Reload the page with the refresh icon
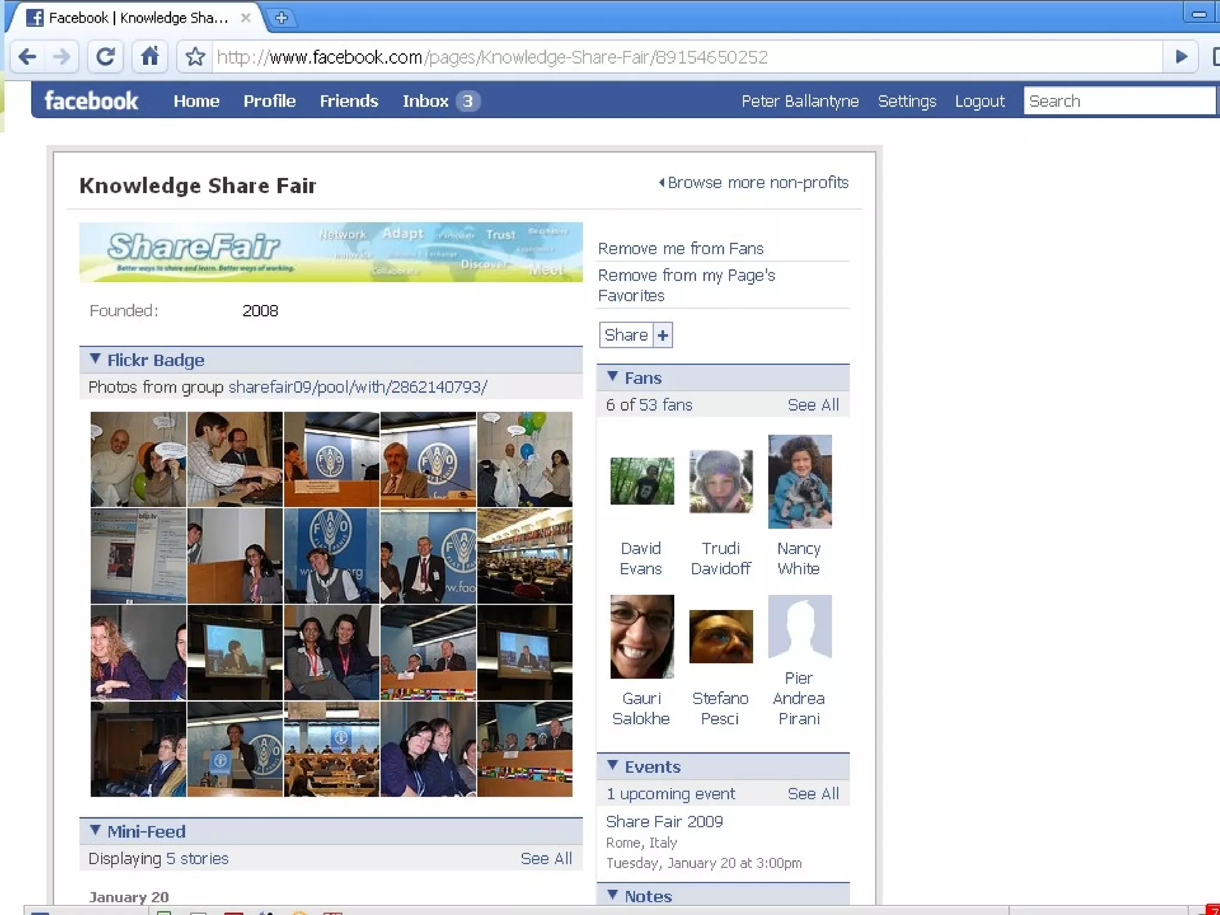 click(x=105, y=57)
